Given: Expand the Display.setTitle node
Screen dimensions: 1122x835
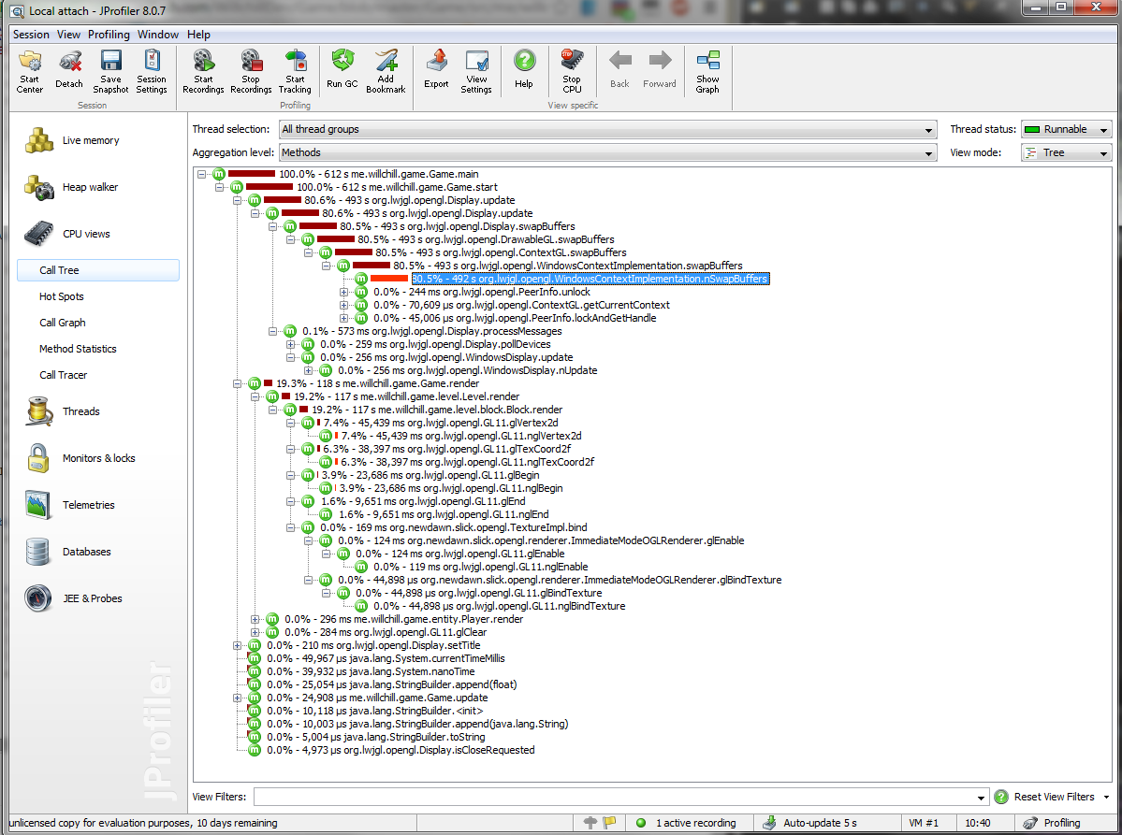Looking at the screenshot, I should point(238,645).
